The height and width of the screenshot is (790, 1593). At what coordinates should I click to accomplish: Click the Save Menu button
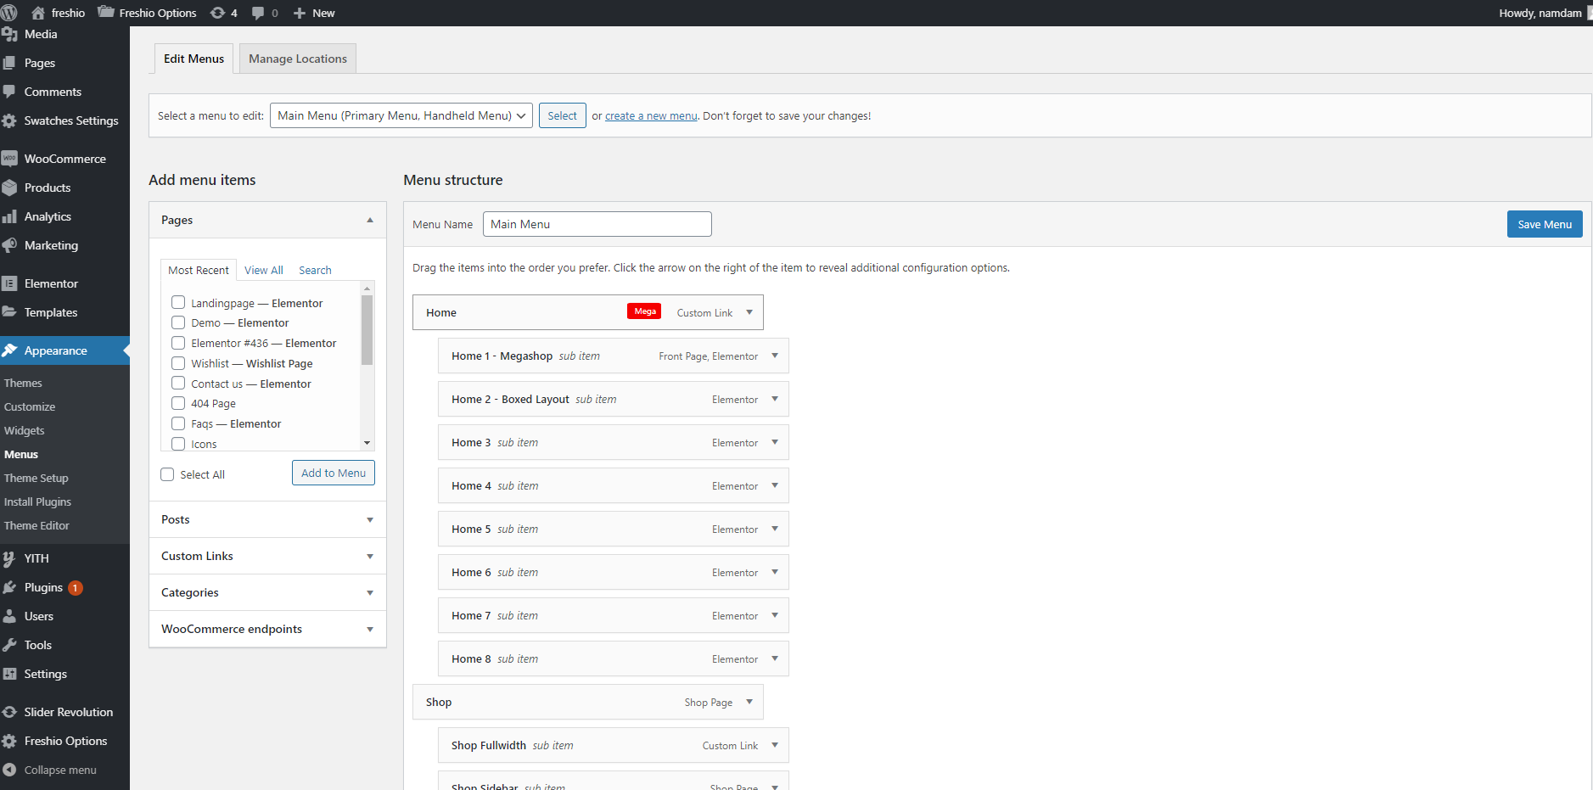pos(1544,224)
